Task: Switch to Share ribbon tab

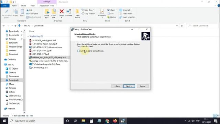Action: coord(23,6)
